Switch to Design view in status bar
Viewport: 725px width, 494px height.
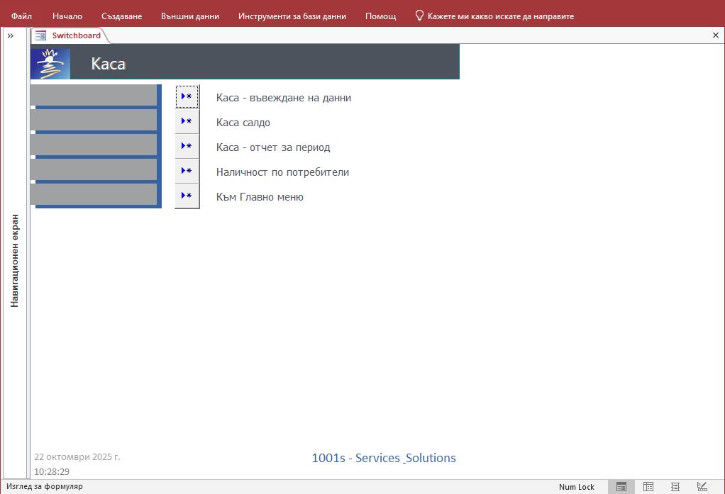coord(702,487)
